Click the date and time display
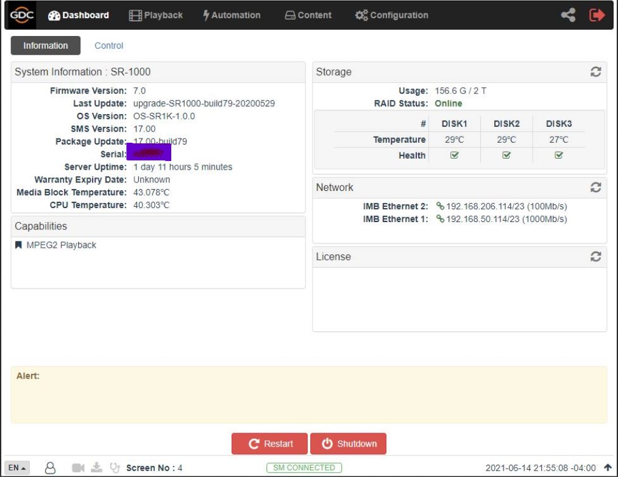 [x=541, y=468]
